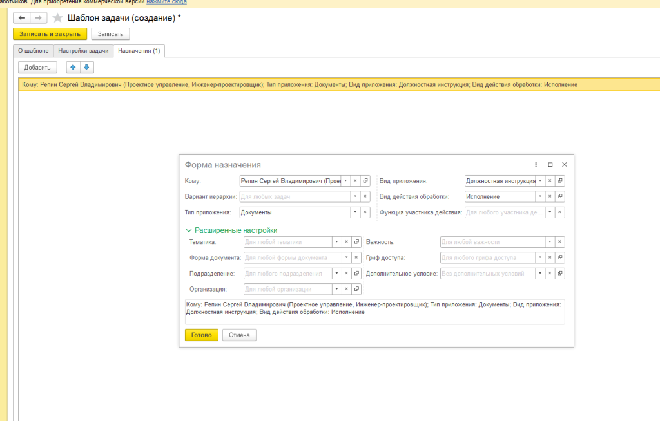
Task: Click the favorites star icon
Action: (57, 18)
